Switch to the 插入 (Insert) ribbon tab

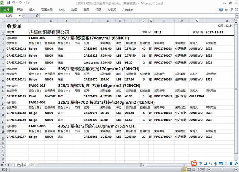pyautogui.click(x=32, y=10)
